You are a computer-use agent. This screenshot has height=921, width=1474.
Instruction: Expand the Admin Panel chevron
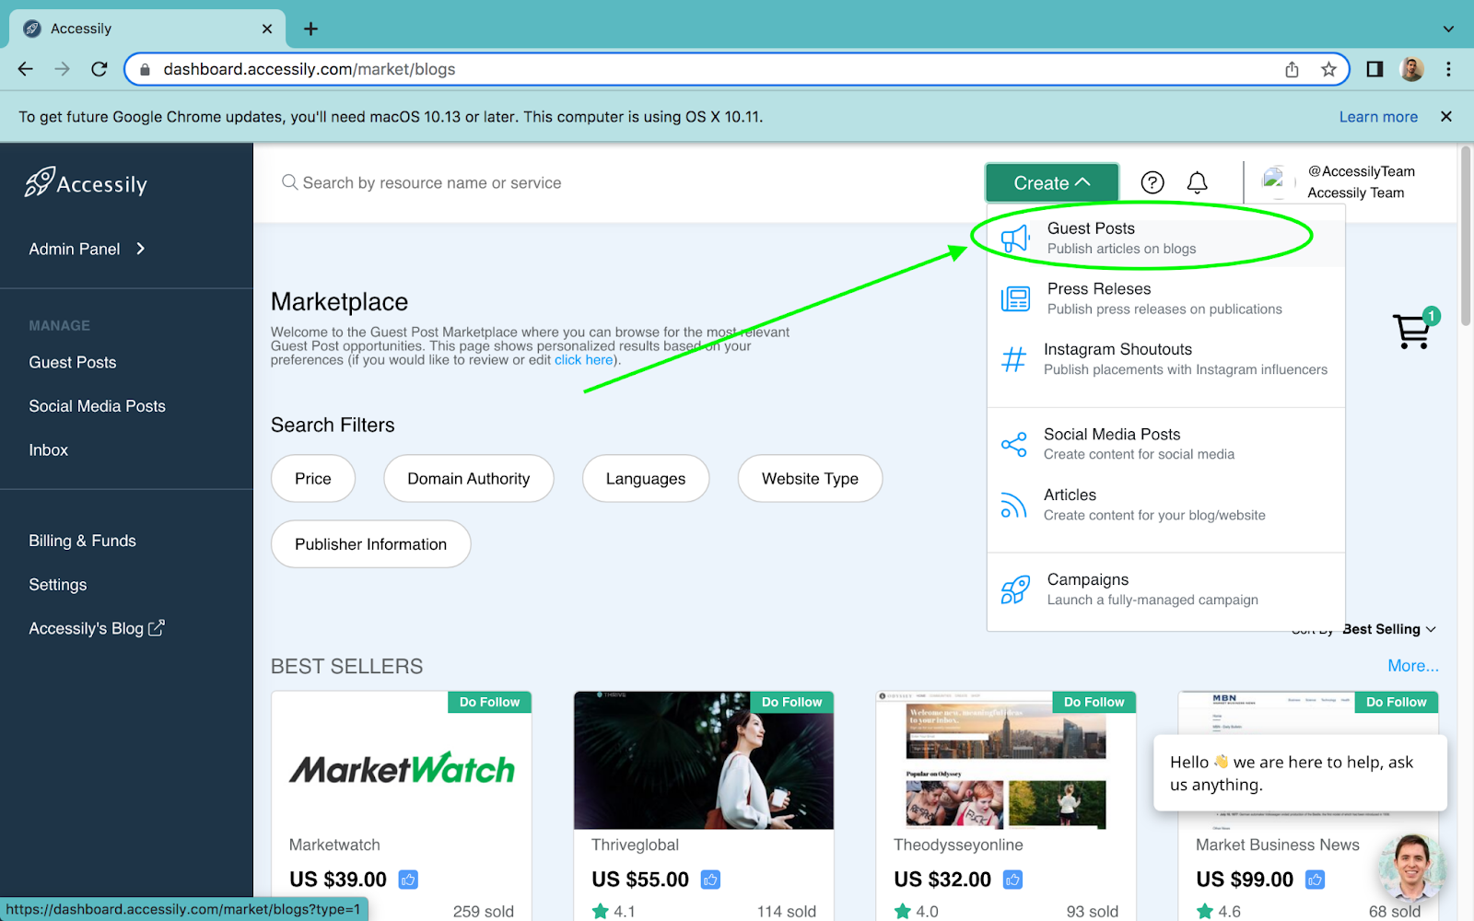click(x=140, y=249)
